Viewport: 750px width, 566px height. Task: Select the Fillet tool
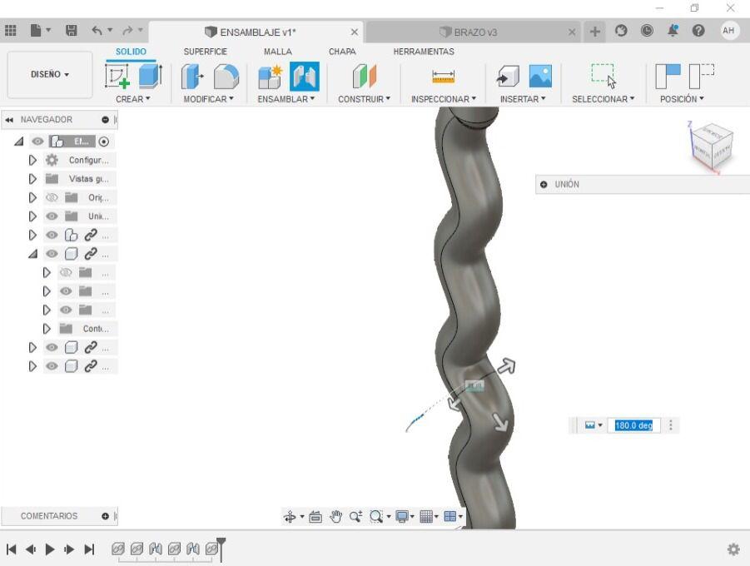[x=226, y=77]
